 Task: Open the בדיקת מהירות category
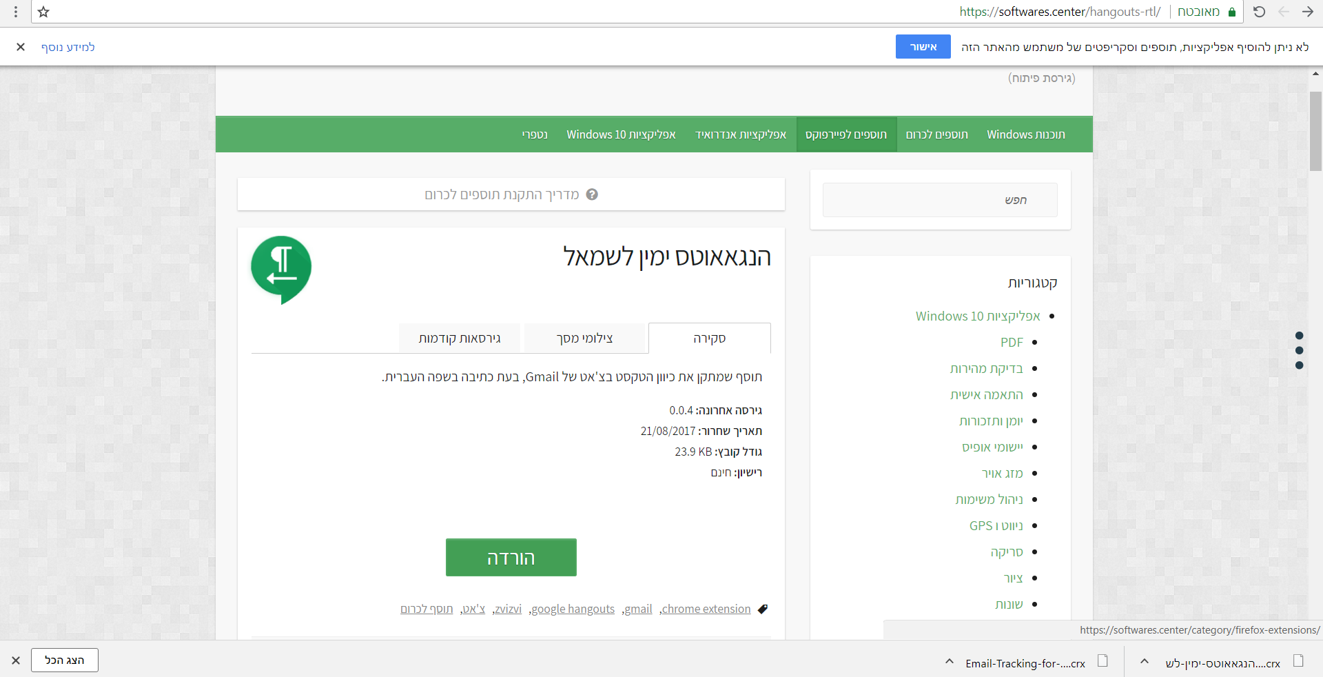(x=987, y=368)
